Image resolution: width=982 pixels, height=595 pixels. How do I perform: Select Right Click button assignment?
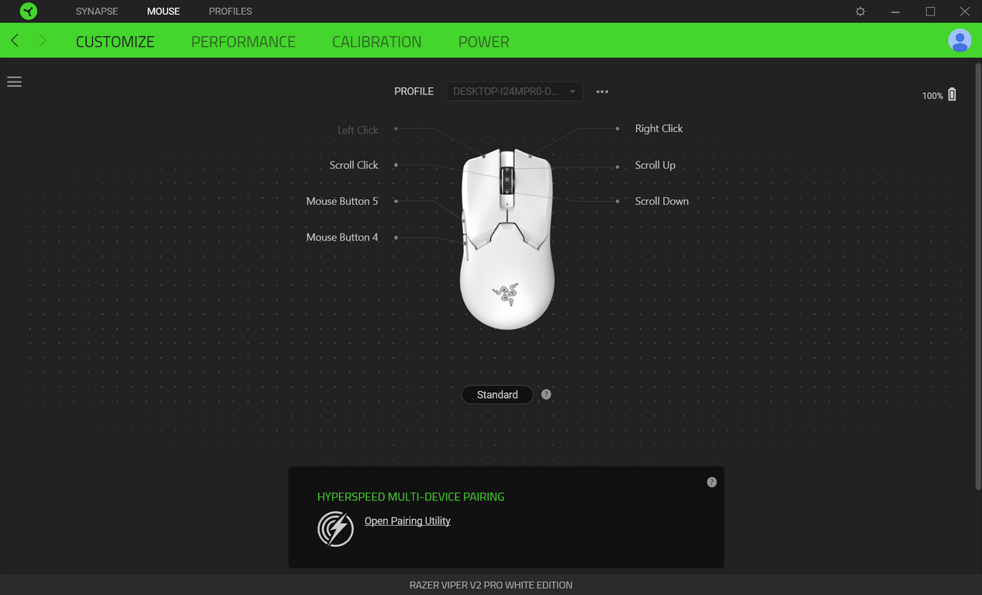(659, 129)
